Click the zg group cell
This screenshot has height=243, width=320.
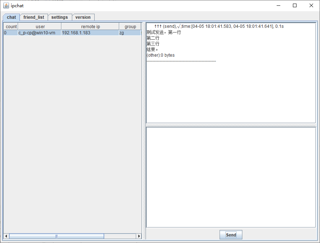[x=130, y=32]
